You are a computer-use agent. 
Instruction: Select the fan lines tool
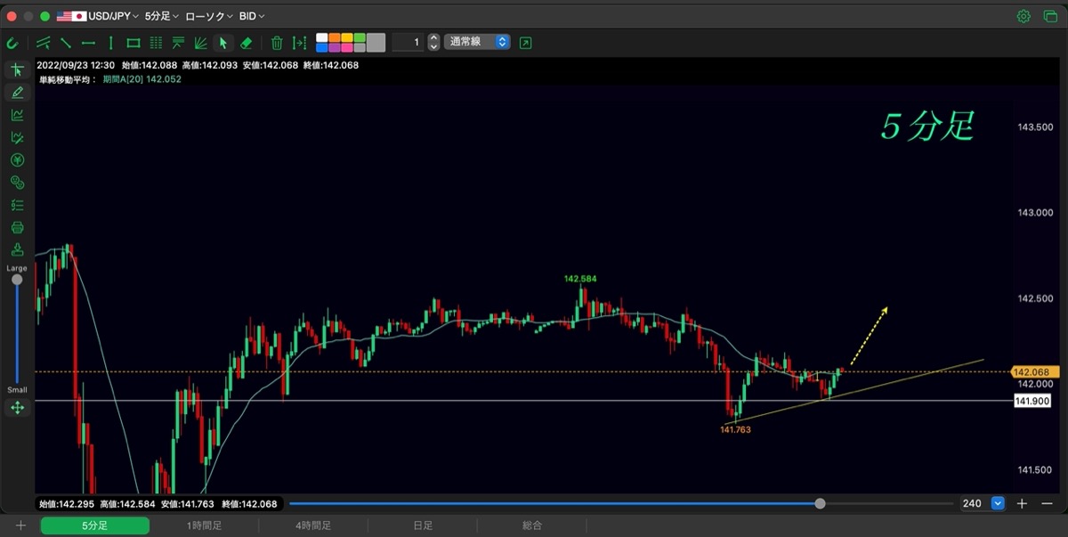point(200,42)
